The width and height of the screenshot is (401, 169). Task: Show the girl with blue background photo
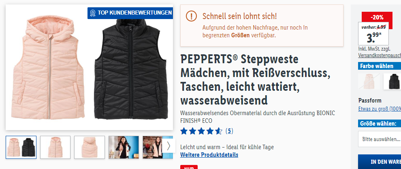coord(124,147)
